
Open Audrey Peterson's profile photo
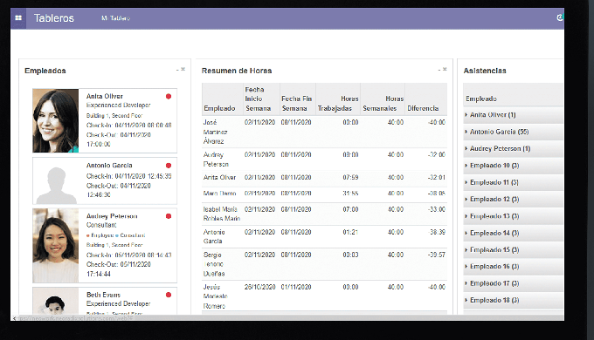pos(56,246)
